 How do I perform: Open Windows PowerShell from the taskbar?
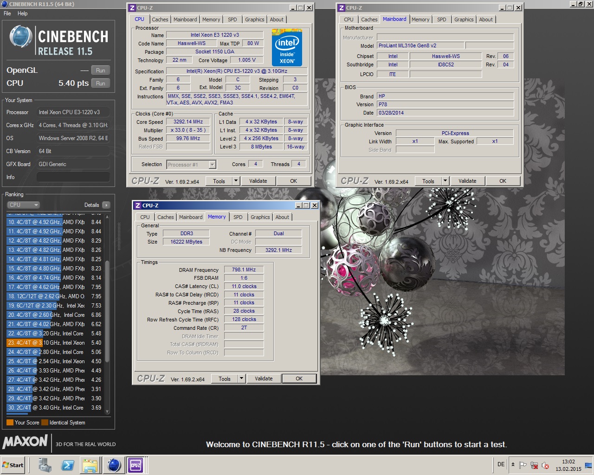click(68, 465)
